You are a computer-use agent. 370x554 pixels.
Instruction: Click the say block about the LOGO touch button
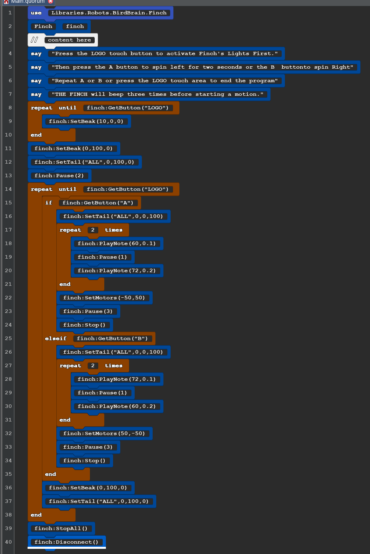coord(36,53)
